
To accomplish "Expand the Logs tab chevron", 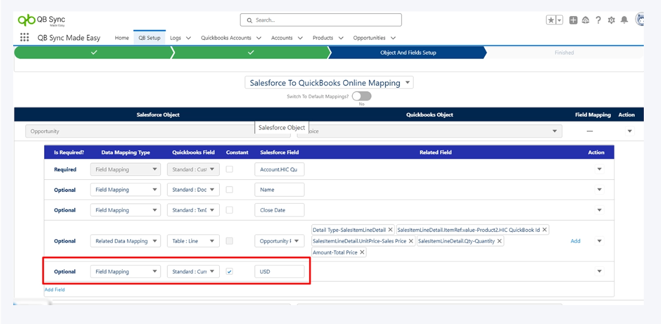I will tap(188, 38).
